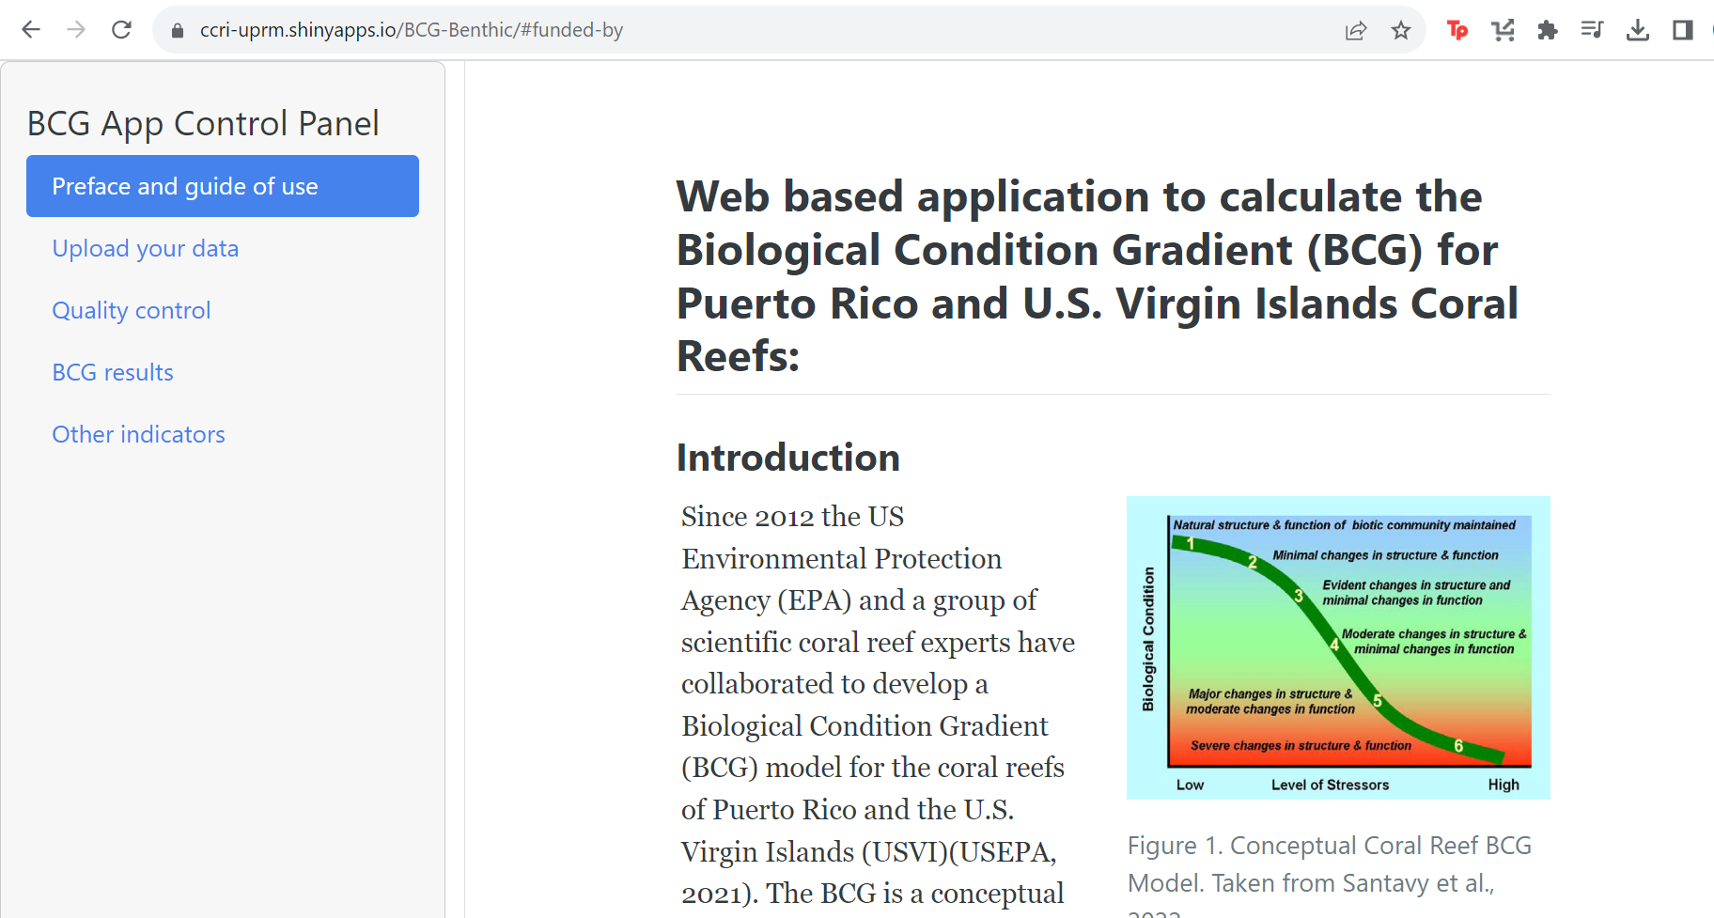Click the Figure 1 BCG model image
Image resolution: width=1714 pixels, height=918 pixels.
(x=1338, y=646)
